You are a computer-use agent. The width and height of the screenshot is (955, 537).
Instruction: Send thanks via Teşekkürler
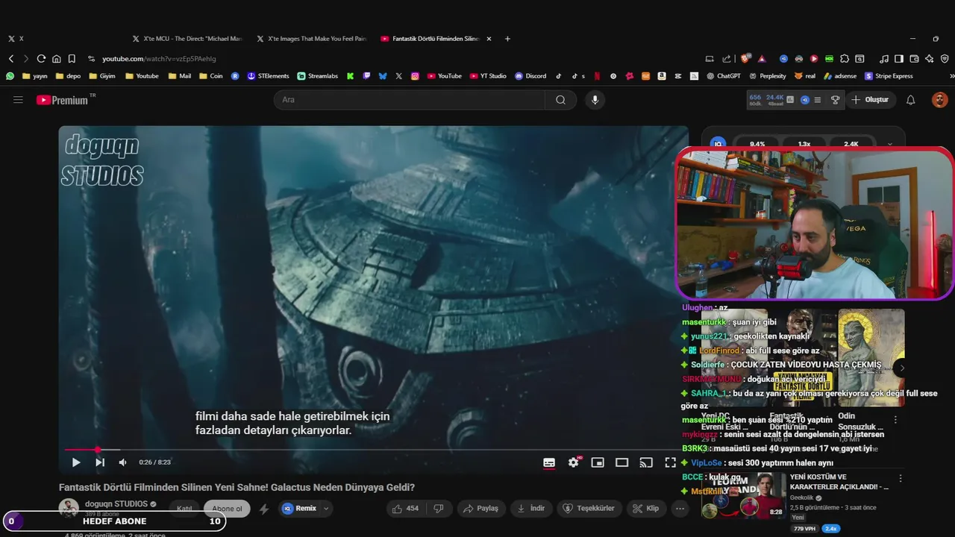[589, 509]
